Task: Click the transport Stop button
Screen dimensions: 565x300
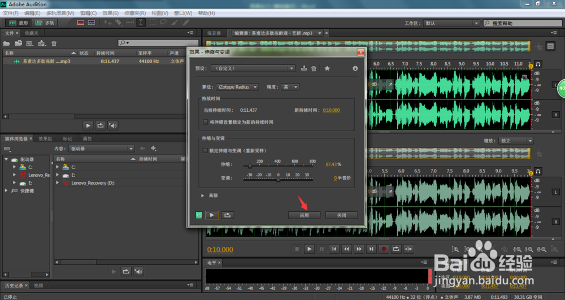Action: pyautogui.click(x=297, y=249)
